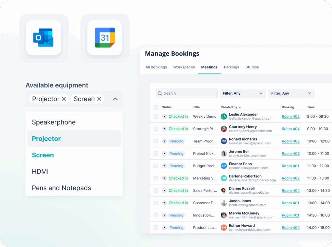This screenshot has width=332, height=247.
Task: Open the first Filter: Any dropdown
Action: [x=243, y=93]
